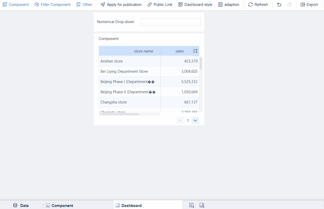Click the table's horizontal scrollbar
Viewport: 324px width, 209px height.
(x=120, y=114)
